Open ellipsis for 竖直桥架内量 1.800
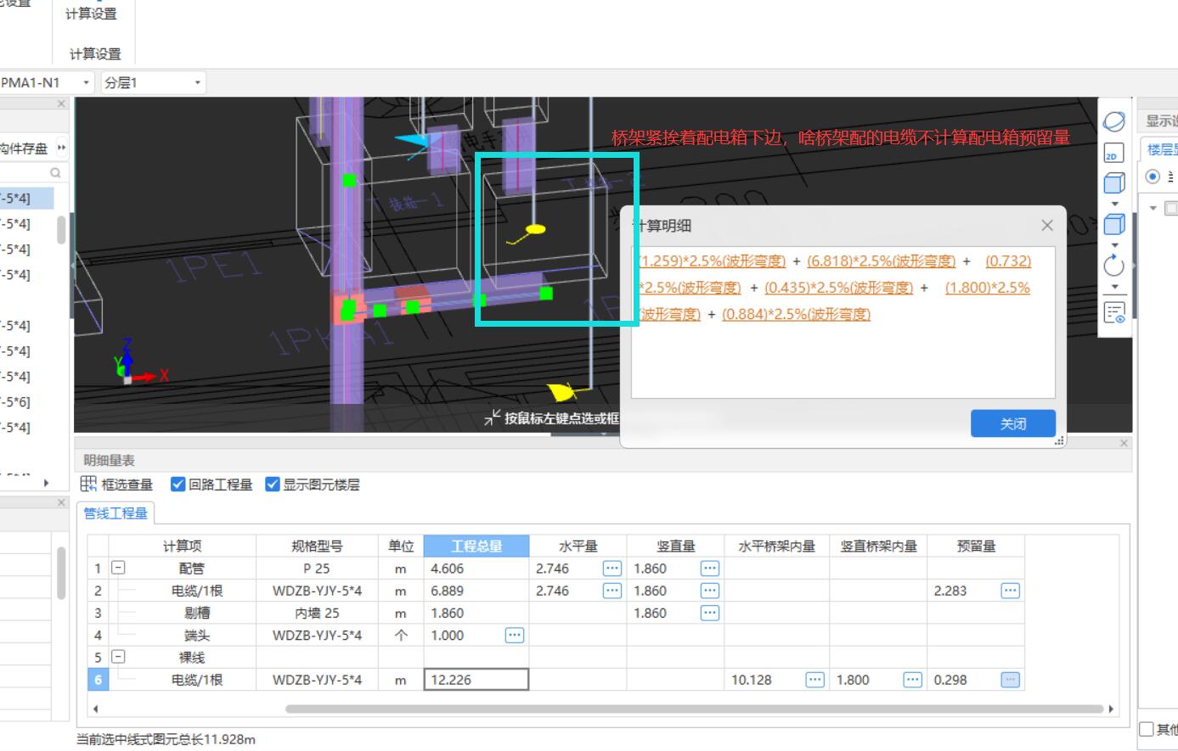 912,680
